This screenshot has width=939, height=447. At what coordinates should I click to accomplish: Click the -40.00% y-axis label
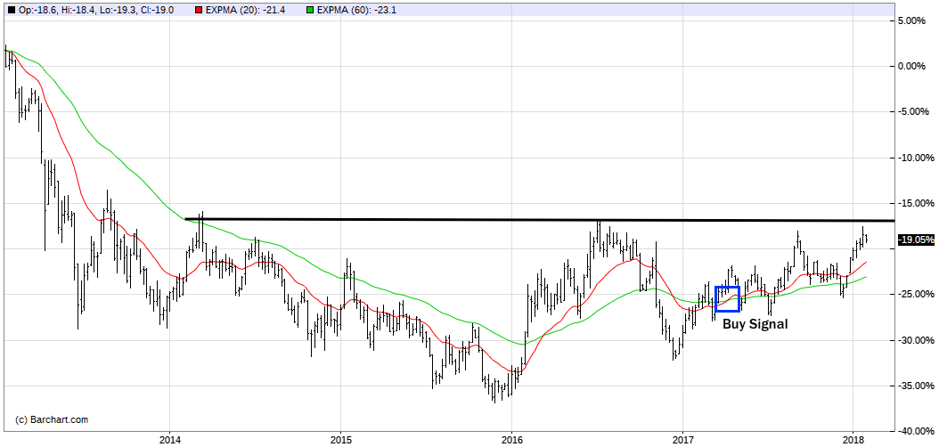(916, 432)
